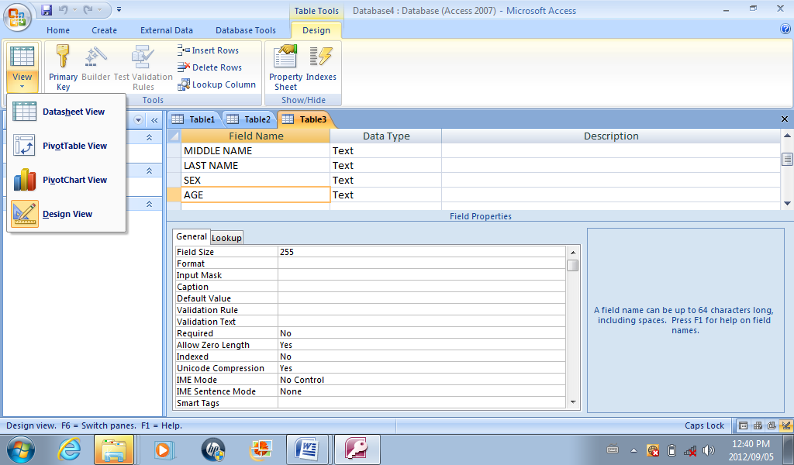Viewport: 794px width, 465px height.
Task: Click the Insert Rows command
Action: tap(208, 50)
